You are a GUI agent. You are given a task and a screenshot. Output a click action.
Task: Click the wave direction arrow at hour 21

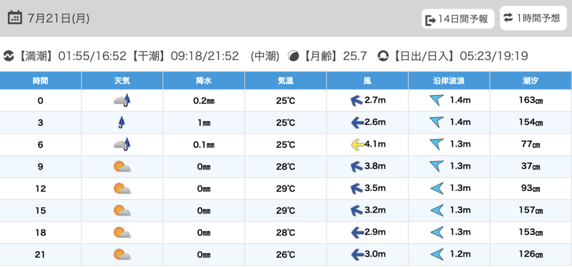point(437,255)
